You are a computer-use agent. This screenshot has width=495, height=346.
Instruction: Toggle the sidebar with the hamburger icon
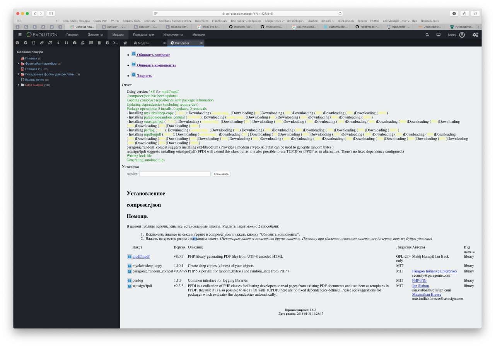pyautogui.click(x=20, y=34)
